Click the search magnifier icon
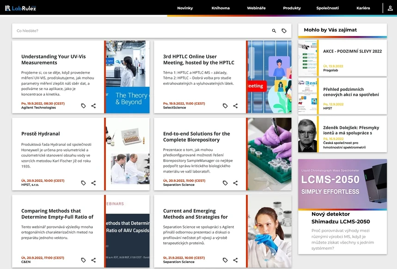The width and height of the screenshot is (397, 269). 274,31
